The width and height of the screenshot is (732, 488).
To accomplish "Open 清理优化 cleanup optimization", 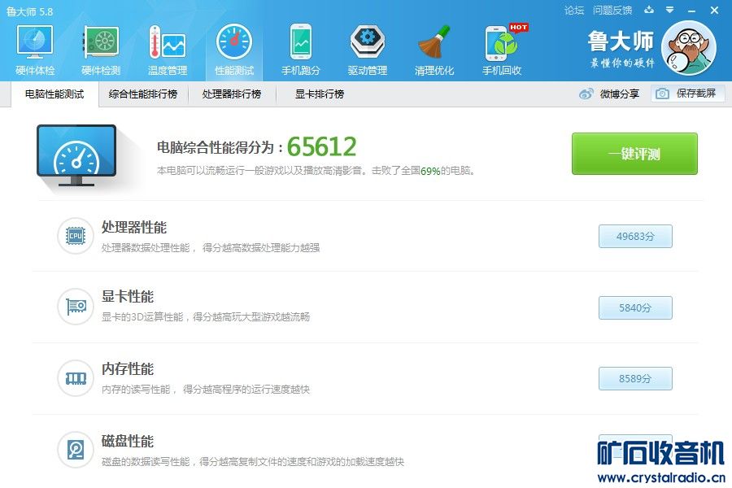I will [434, 50].
